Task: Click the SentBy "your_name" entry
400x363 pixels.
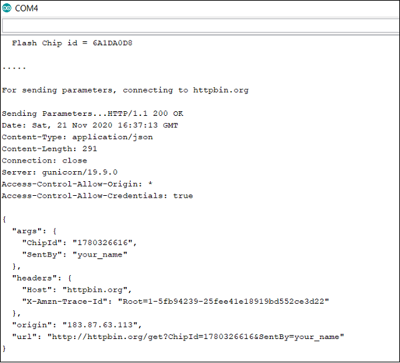Action: coord(75,254)
